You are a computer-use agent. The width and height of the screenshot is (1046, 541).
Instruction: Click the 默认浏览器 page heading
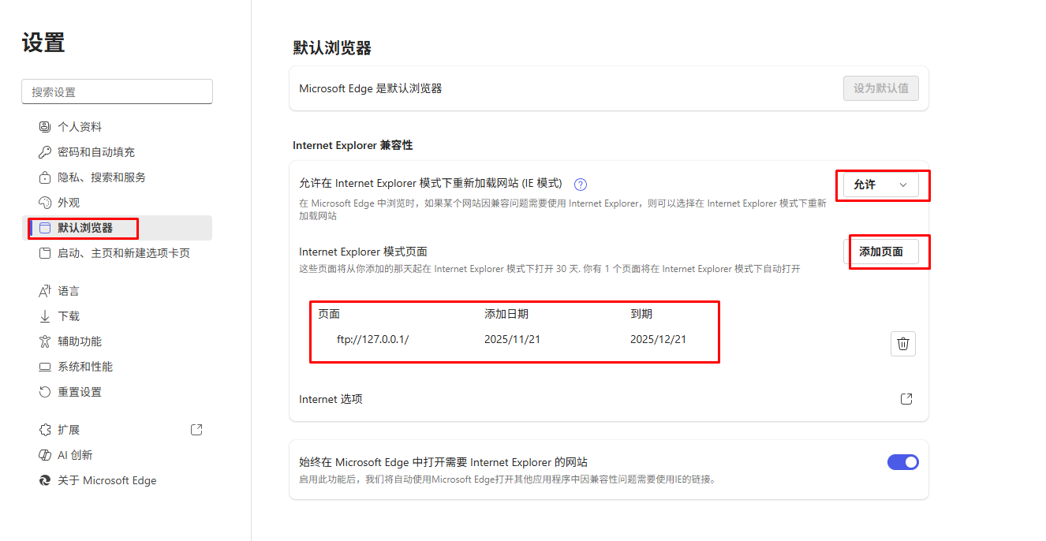point(332,48)
